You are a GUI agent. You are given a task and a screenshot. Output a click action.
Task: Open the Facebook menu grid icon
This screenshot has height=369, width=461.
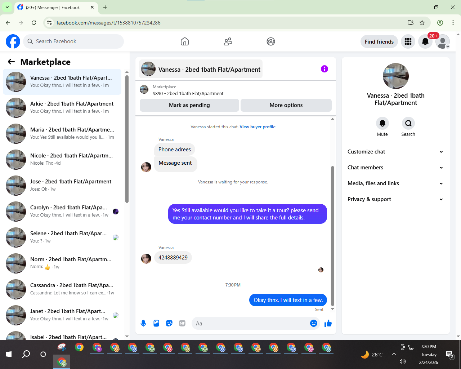[x=408, y=41]
